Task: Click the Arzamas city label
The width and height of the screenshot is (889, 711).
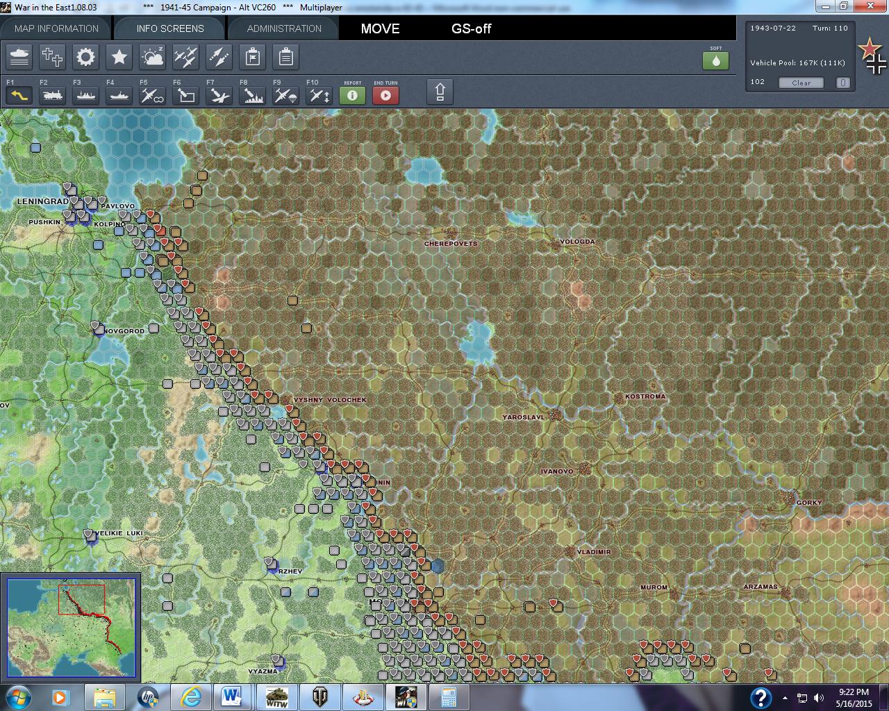Action: click(761, 587)
